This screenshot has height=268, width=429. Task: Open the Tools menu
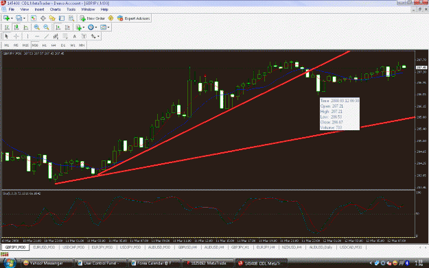(71, 10)
